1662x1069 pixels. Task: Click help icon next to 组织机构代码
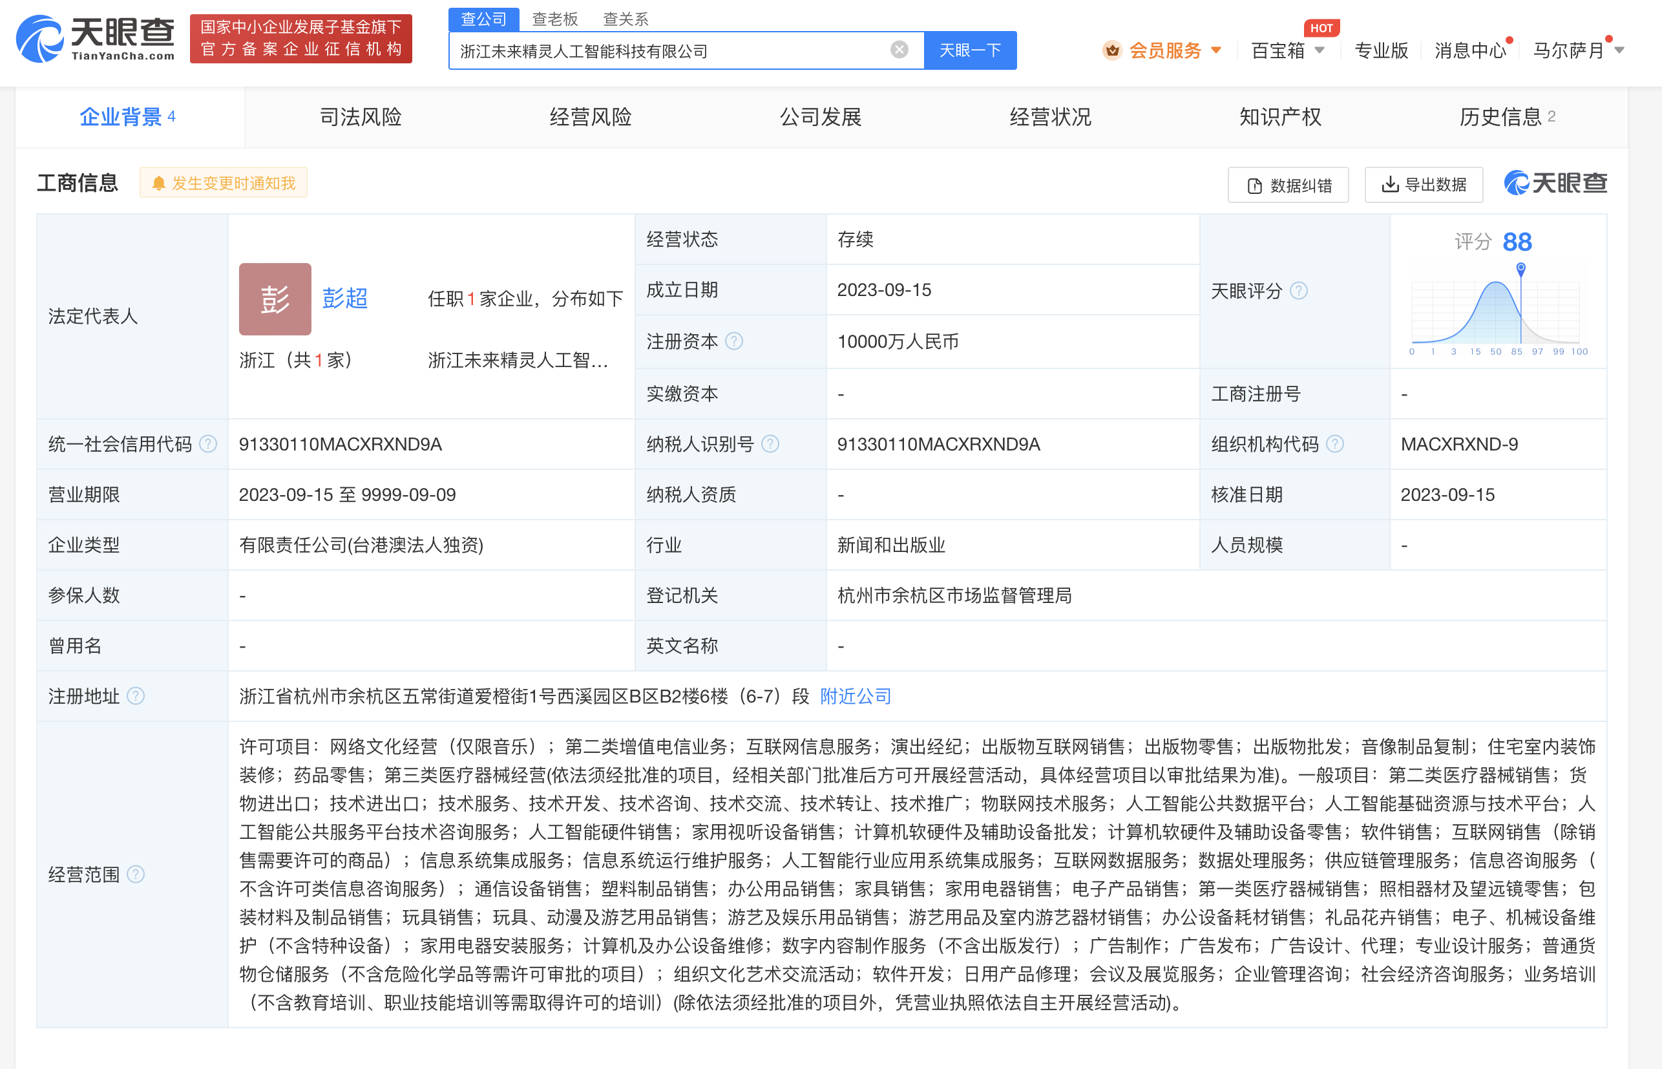pos(1335,443)
